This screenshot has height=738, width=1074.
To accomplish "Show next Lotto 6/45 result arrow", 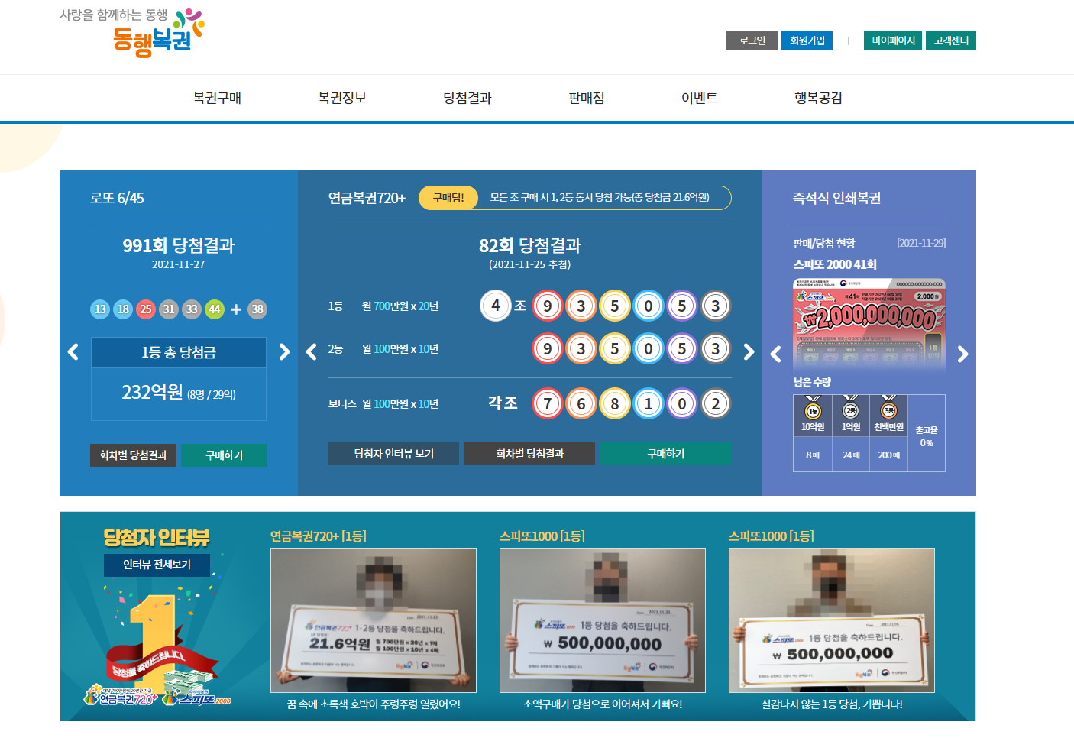I will point(284,351).
